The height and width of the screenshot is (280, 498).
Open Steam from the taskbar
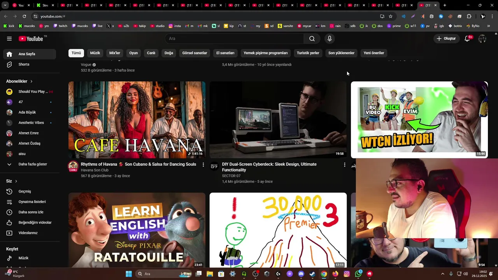(x=312, y=274)
